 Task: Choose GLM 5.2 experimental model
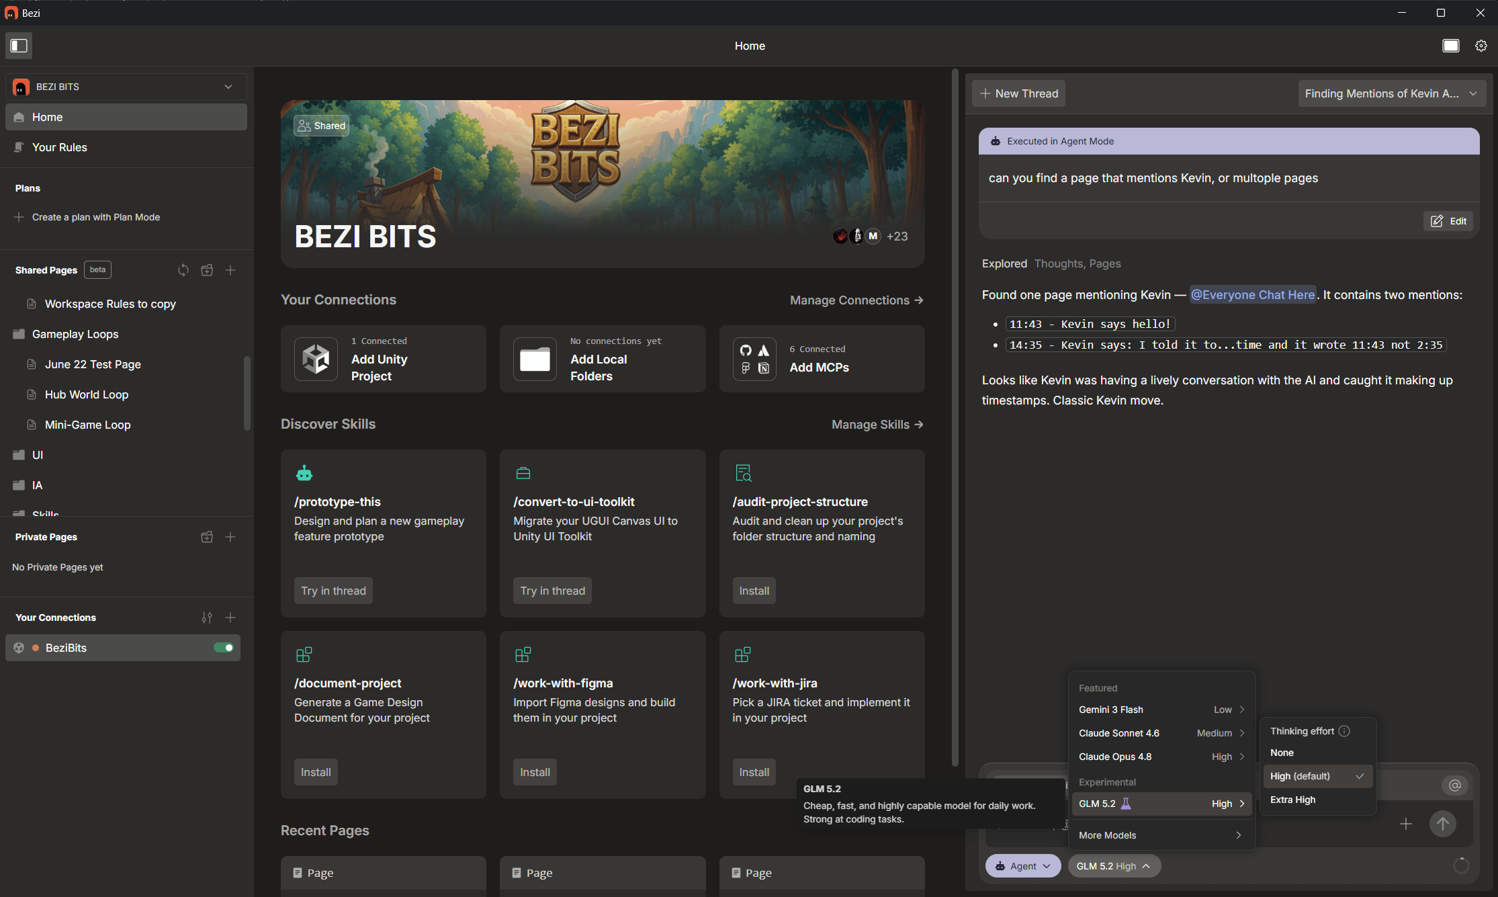click(x=1161, y=804)
